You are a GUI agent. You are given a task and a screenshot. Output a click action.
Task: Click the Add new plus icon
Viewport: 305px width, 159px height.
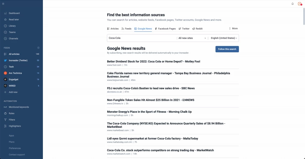pyautogui.click(x=5, y=92)
